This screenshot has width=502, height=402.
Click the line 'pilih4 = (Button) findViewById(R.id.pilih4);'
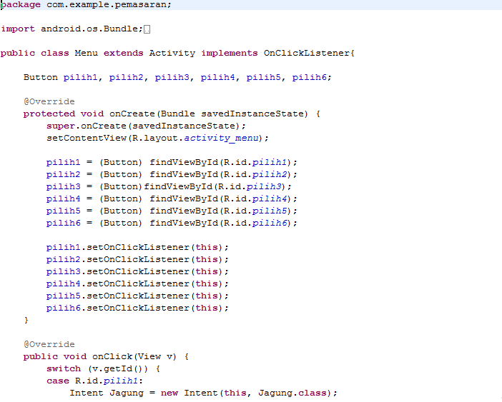point(172,199)
